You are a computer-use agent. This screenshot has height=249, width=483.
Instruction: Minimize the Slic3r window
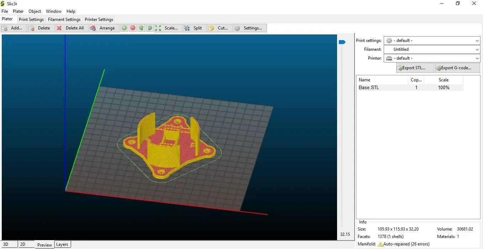[x=441, y=4]
